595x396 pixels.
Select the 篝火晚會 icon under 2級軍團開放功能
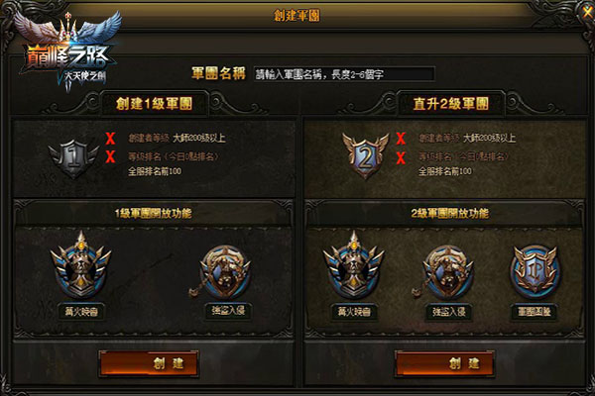tap(353, 265)
